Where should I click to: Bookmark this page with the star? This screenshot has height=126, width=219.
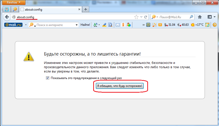click(x=136, y=17)
